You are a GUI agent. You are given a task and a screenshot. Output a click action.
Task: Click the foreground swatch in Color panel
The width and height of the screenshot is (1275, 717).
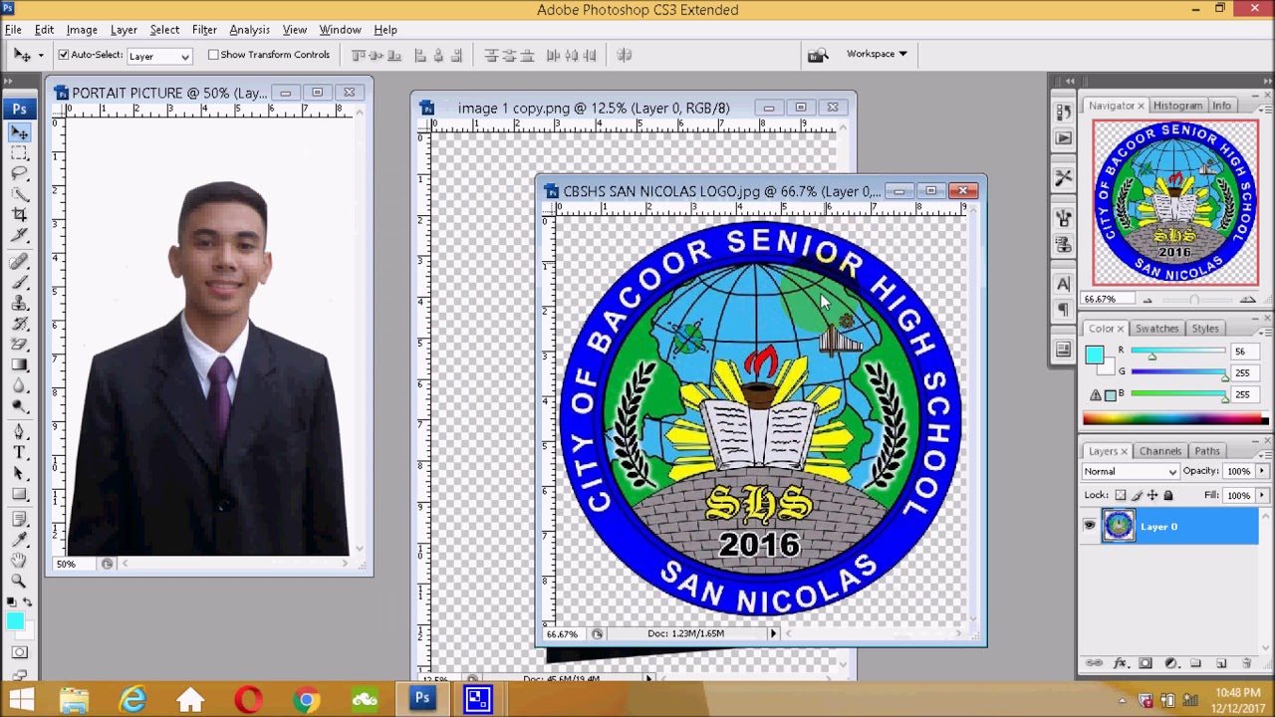[x=1095, y=354]
